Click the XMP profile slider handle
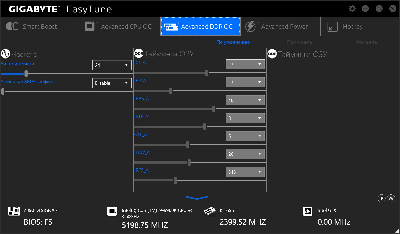Screen dimensions: 400x234 click(3, 92)
